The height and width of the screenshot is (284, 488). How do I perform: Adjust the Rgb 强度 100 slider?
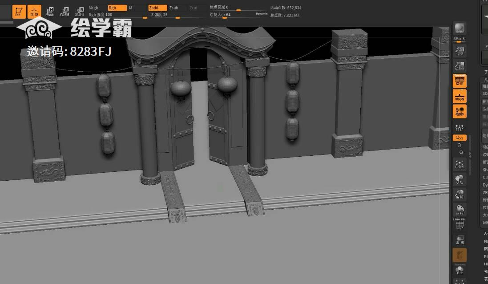tap(117, 15)
